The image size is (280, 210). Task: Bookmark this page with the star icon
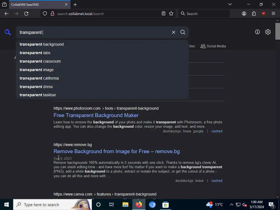click(171, 14)
